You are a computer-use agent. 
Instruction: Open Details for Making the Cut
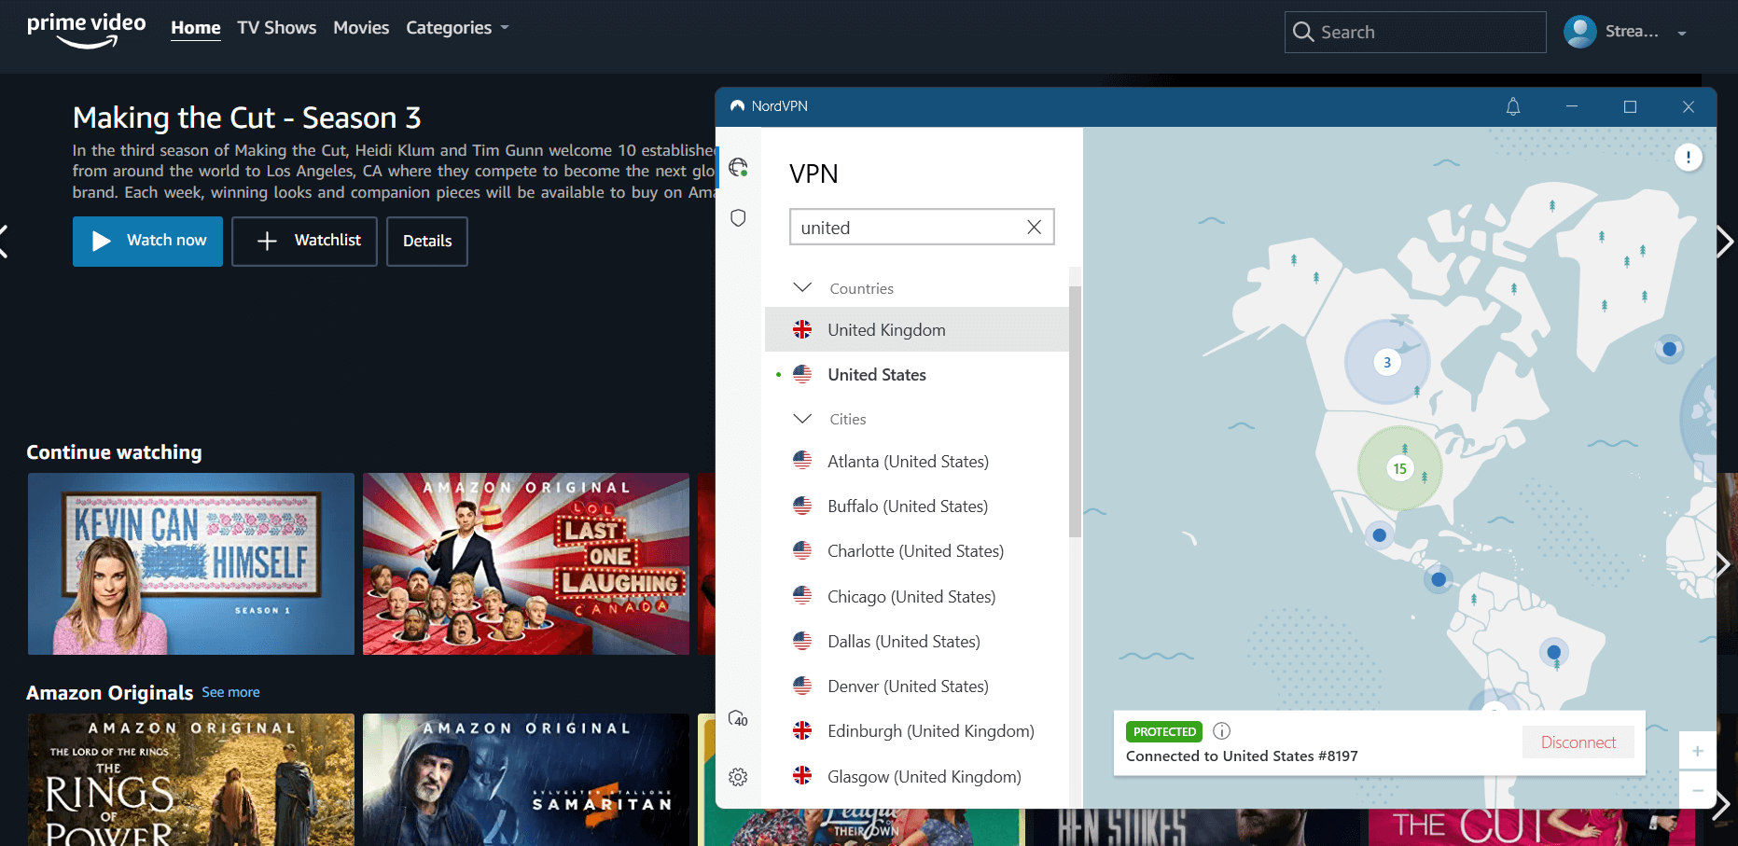click(x=427, y=241)
